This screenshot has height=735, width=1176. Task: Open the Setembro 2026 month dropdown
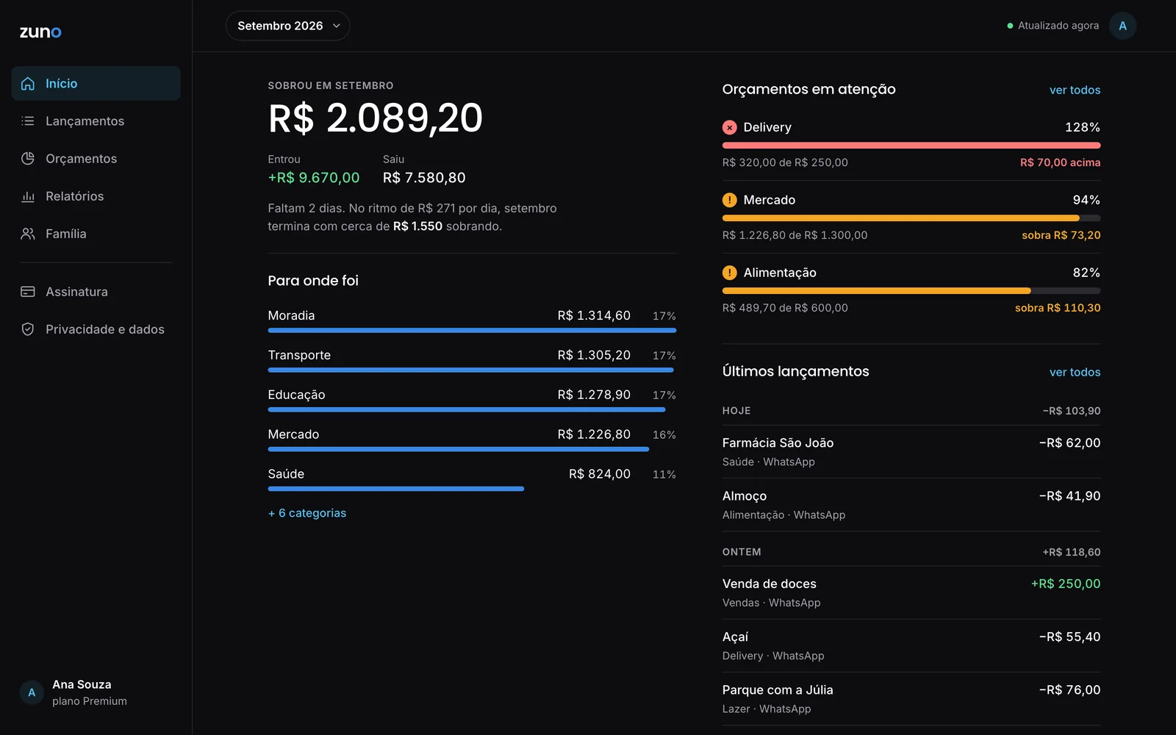[x=287, y=26]
